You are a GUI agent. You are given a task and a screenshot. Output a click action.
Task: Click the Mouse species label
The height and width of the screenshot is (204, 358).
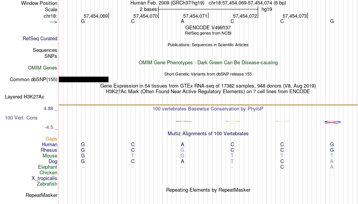(50, 156)
